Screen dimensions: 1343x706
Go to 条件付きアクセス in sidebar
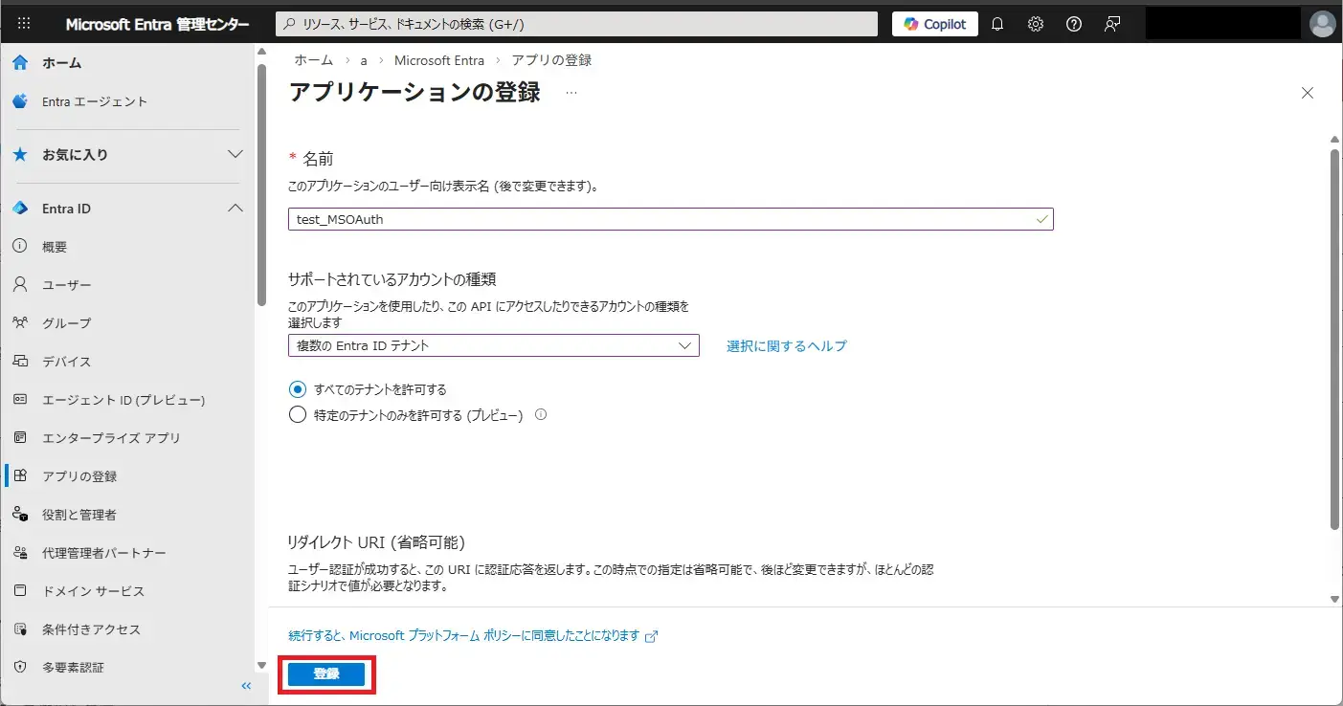click(x=91, y=629)
